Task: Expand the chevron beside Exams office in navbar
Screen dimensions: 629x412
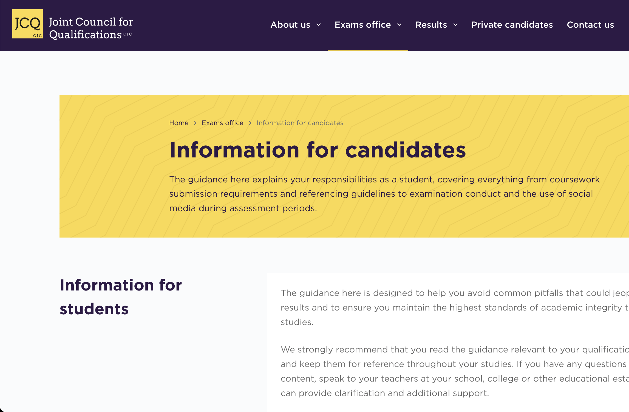Action: (x=399, y=25)
